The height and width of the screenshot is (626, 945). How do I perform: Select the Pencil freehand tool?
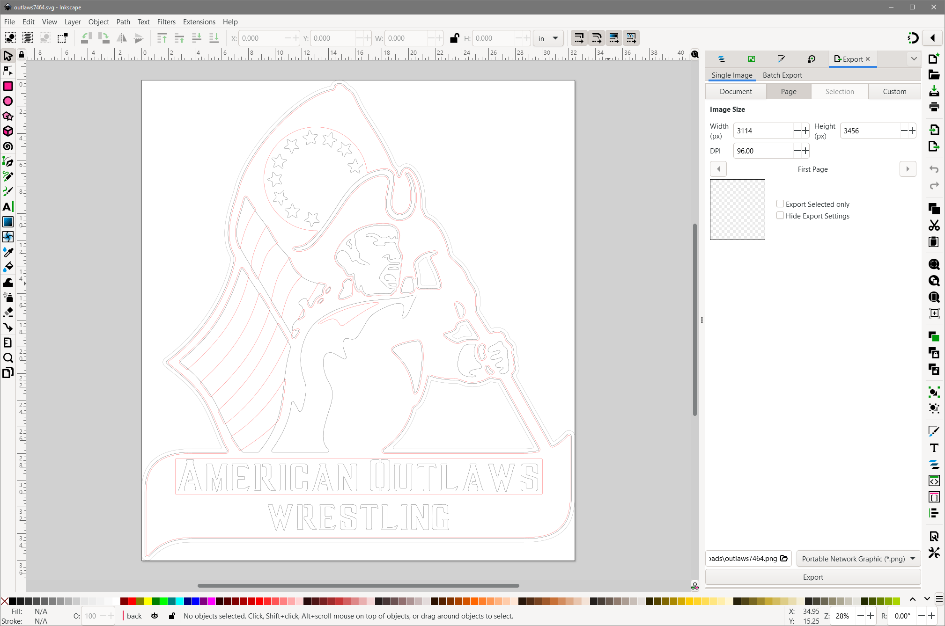click(x=8, y=176)
